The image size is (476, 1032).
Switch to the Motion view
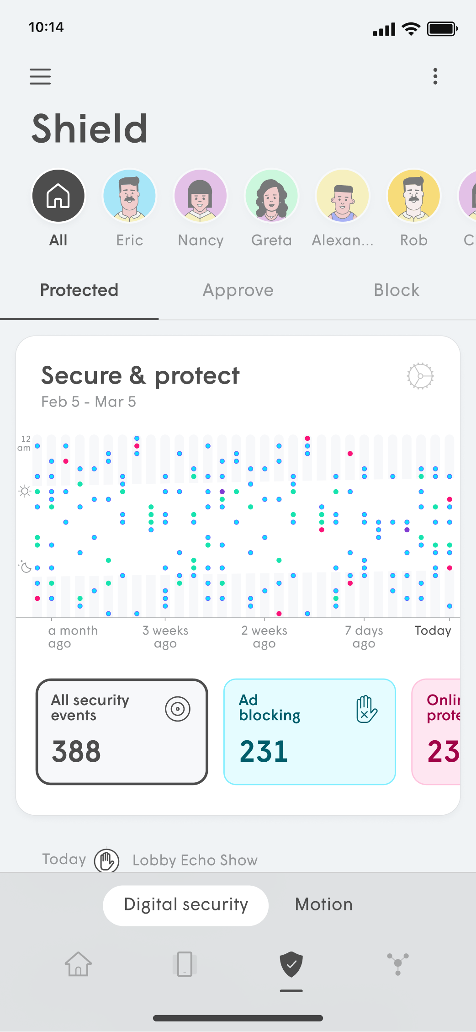323,905
